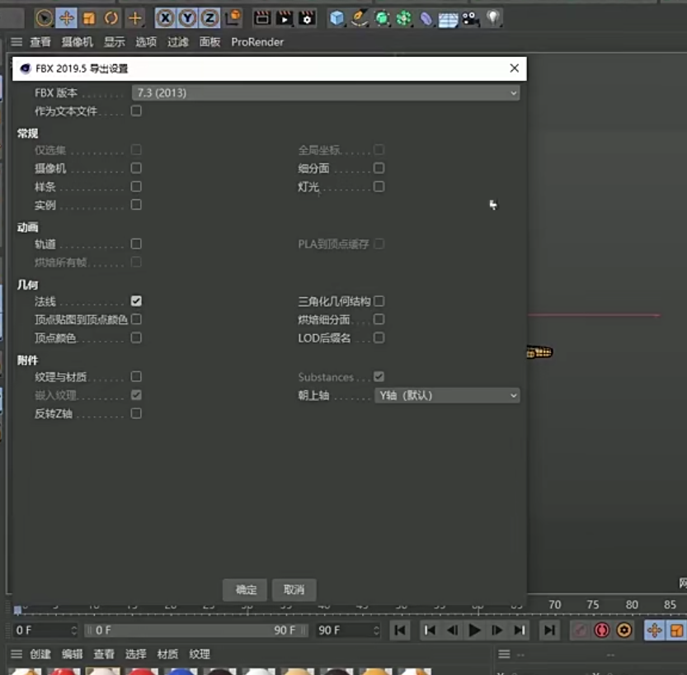Viewport: 687px width, 675px height.
Task: Activate the Move tool
Action: pos(67,18)
